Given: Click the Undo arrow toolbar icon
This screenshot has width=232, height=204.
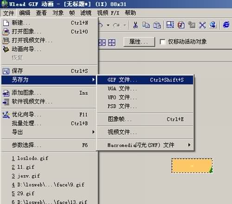Looking at the screenshot, I should (x=101, y=25).
